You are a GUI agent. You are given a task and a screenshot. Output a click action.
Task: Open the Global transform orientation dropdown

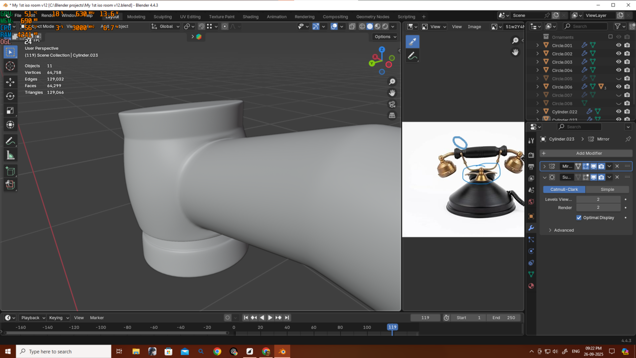166,26
